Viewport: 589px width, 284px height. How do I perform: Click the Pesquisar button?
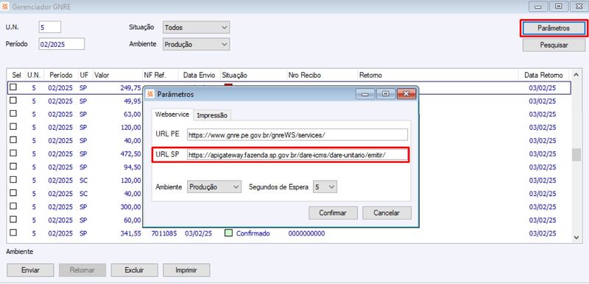(554, 45)
